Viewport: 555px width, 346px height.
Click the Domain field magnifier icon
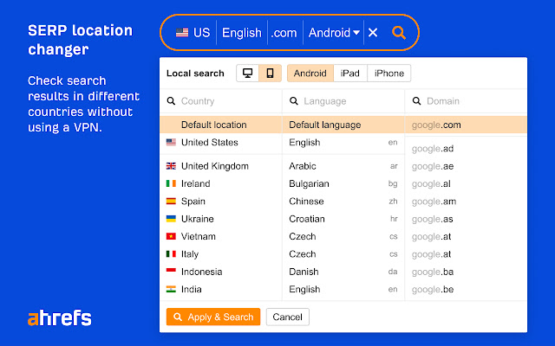pyautogui.click(x=416, y=101)
